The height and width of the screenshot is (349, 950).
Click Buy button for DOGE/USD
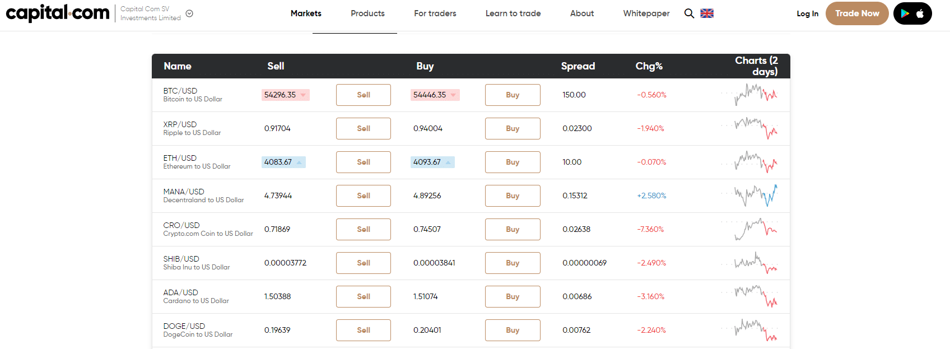[513, 330]
